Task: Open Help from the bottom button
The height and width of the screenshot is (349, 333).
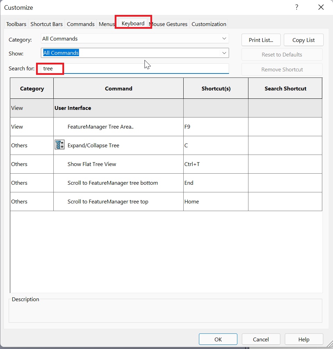Action: click(304, 339)
